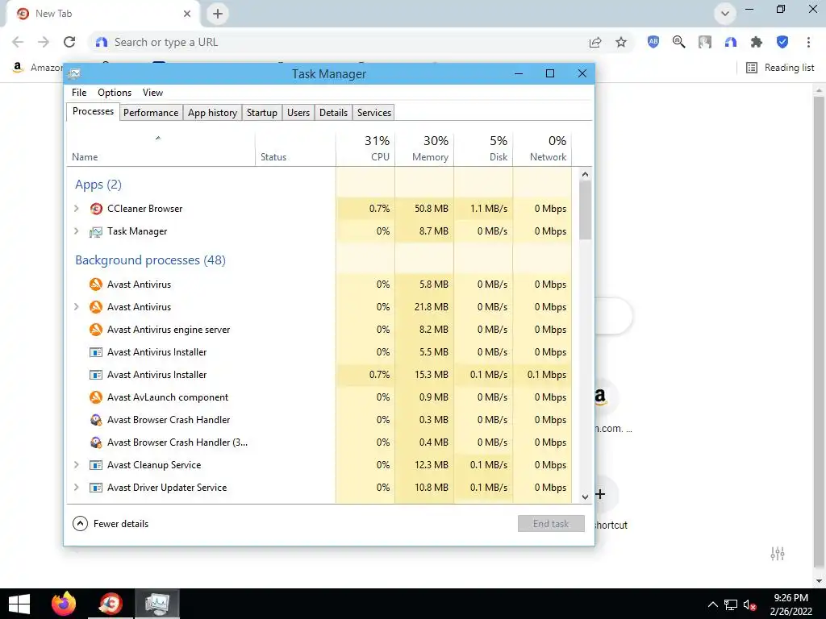Click the Avast Antivirus engine server icon
The image size is (826, 619).
(96, 330)
